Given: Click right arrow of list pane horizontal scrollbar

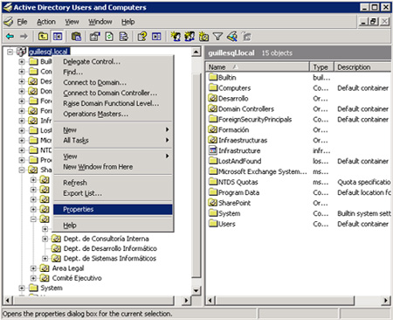Looking at the screenshot, I should [386, 300].
